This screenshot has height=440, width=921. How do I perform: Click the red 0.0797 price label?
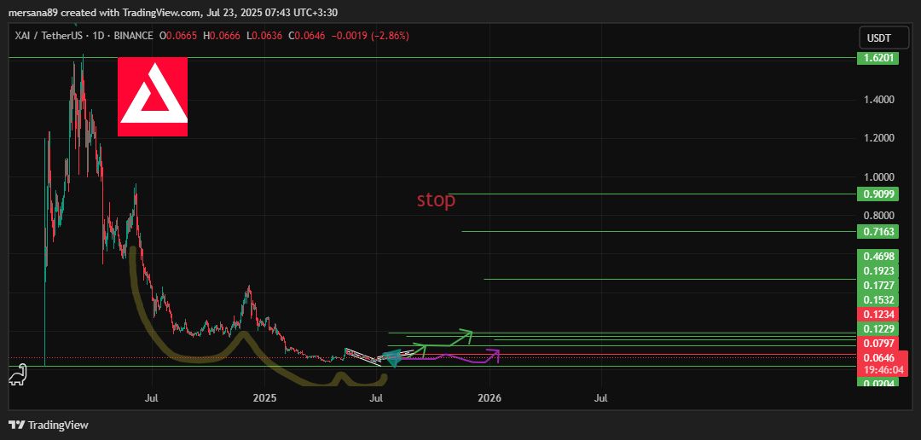pyautogui.click(x=878, y=343)
